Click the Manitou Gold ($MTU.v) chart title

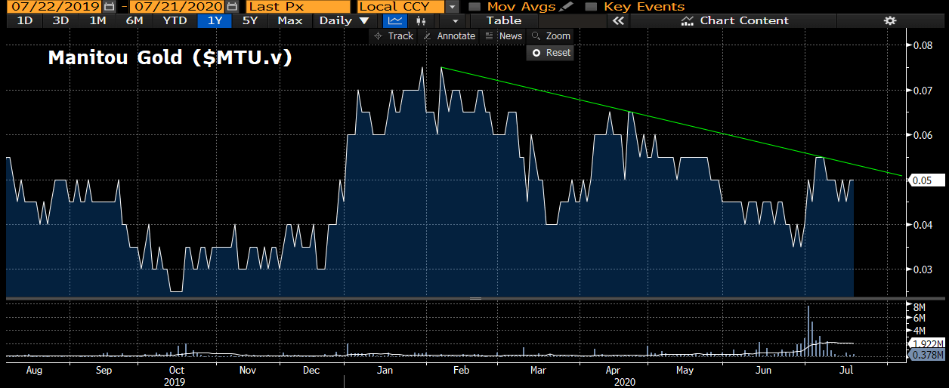170,58
